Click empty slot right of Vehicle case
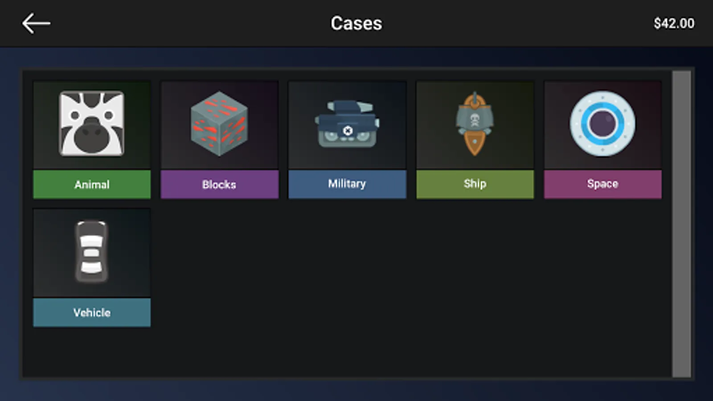Viewport: 713px width, 401px height. (219, 267)
